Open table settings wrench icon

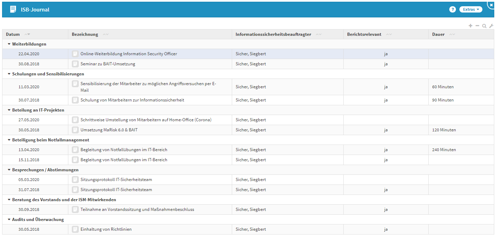pos(491,26)
